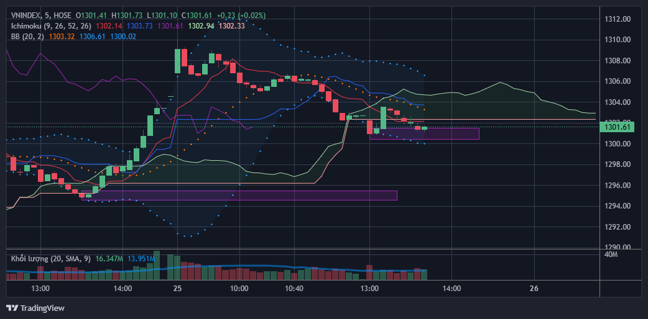Click the 1310.00 price axis label
Viewport: 648px width, 319px height.
coord(618,40)
